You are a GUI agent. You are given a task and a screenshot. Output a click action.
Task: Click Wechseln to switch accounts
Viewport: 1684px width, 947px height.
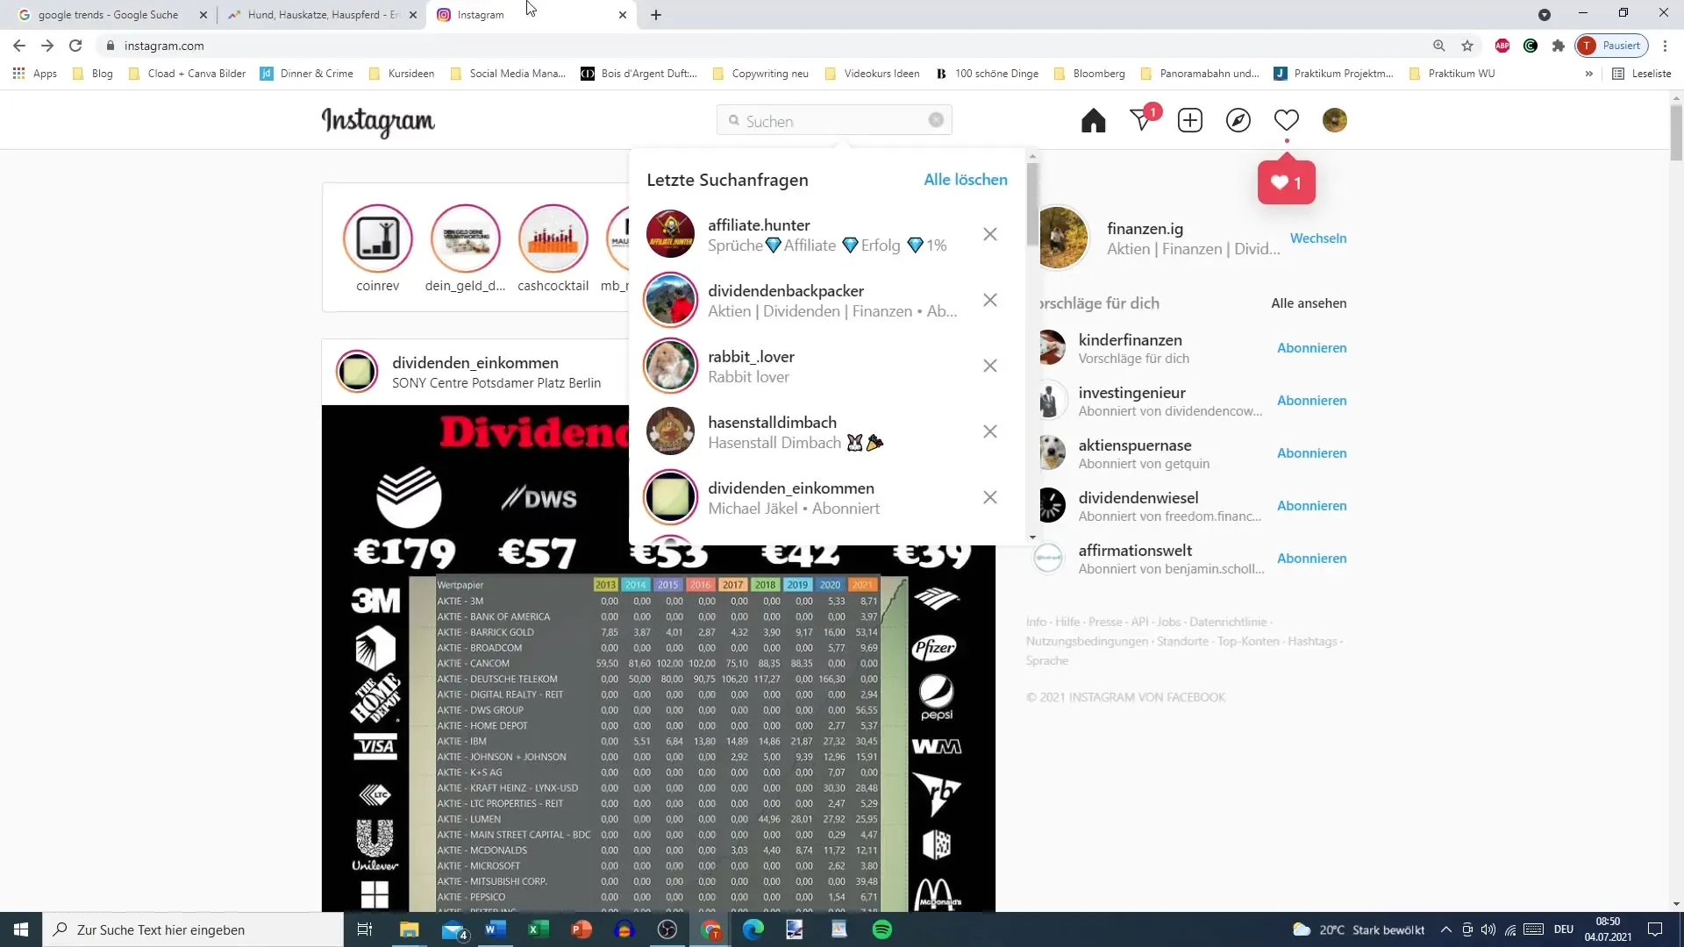[x=1318, y=239]
